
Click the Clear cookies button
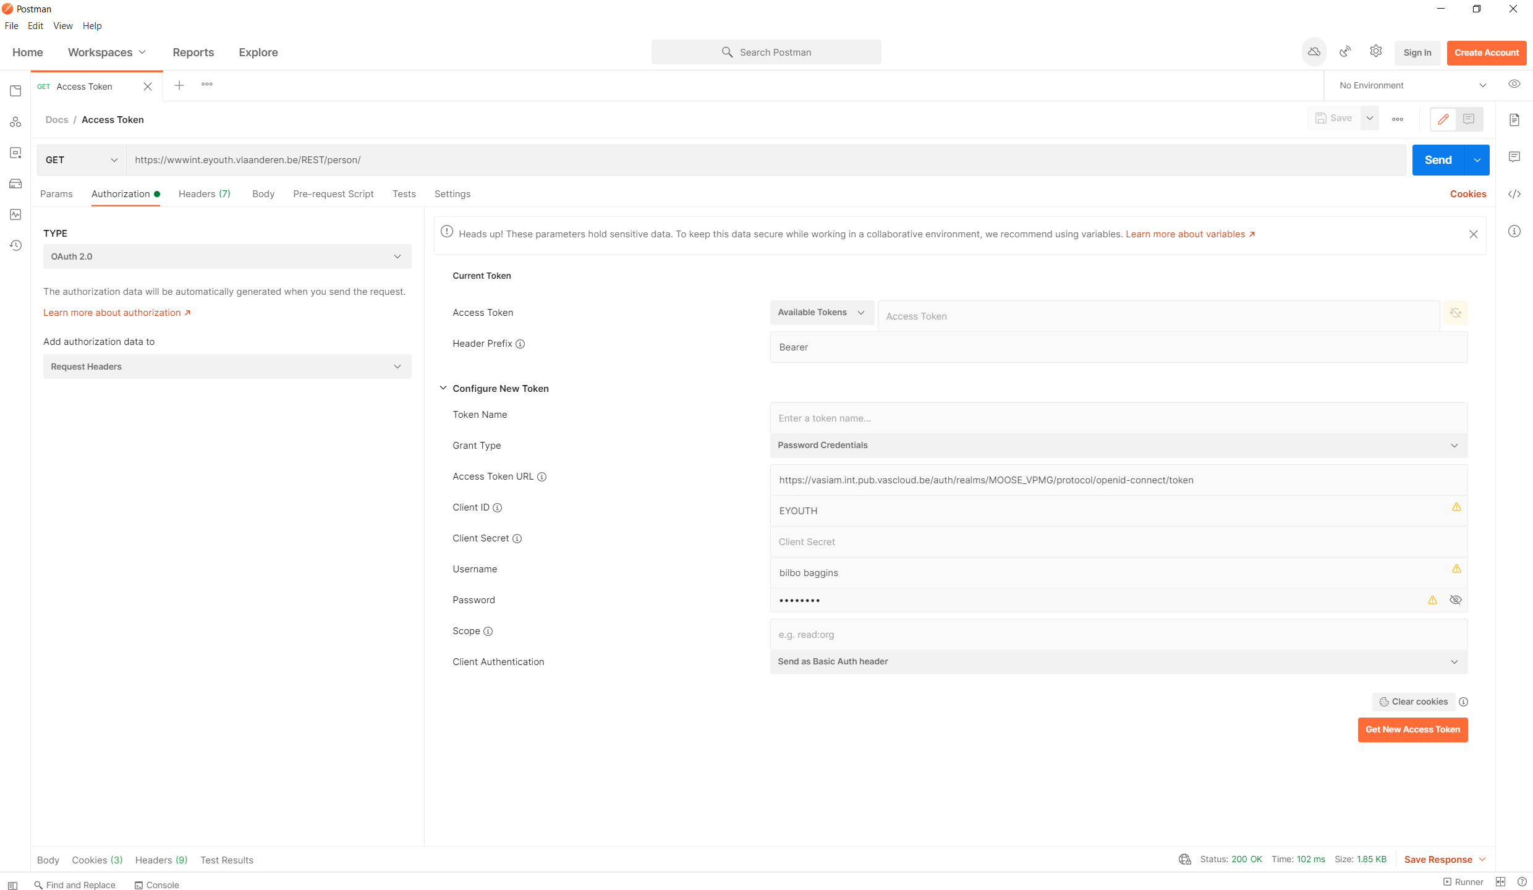click(1413, 702)
